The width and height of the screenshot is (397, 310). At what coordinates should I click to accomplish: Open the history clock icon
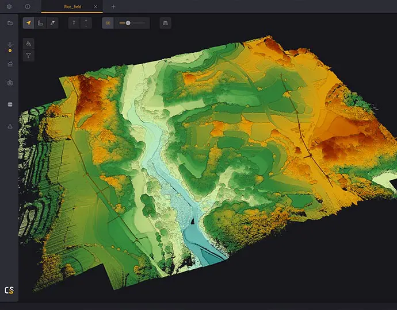pyautogui.click(x=28, y=6)
